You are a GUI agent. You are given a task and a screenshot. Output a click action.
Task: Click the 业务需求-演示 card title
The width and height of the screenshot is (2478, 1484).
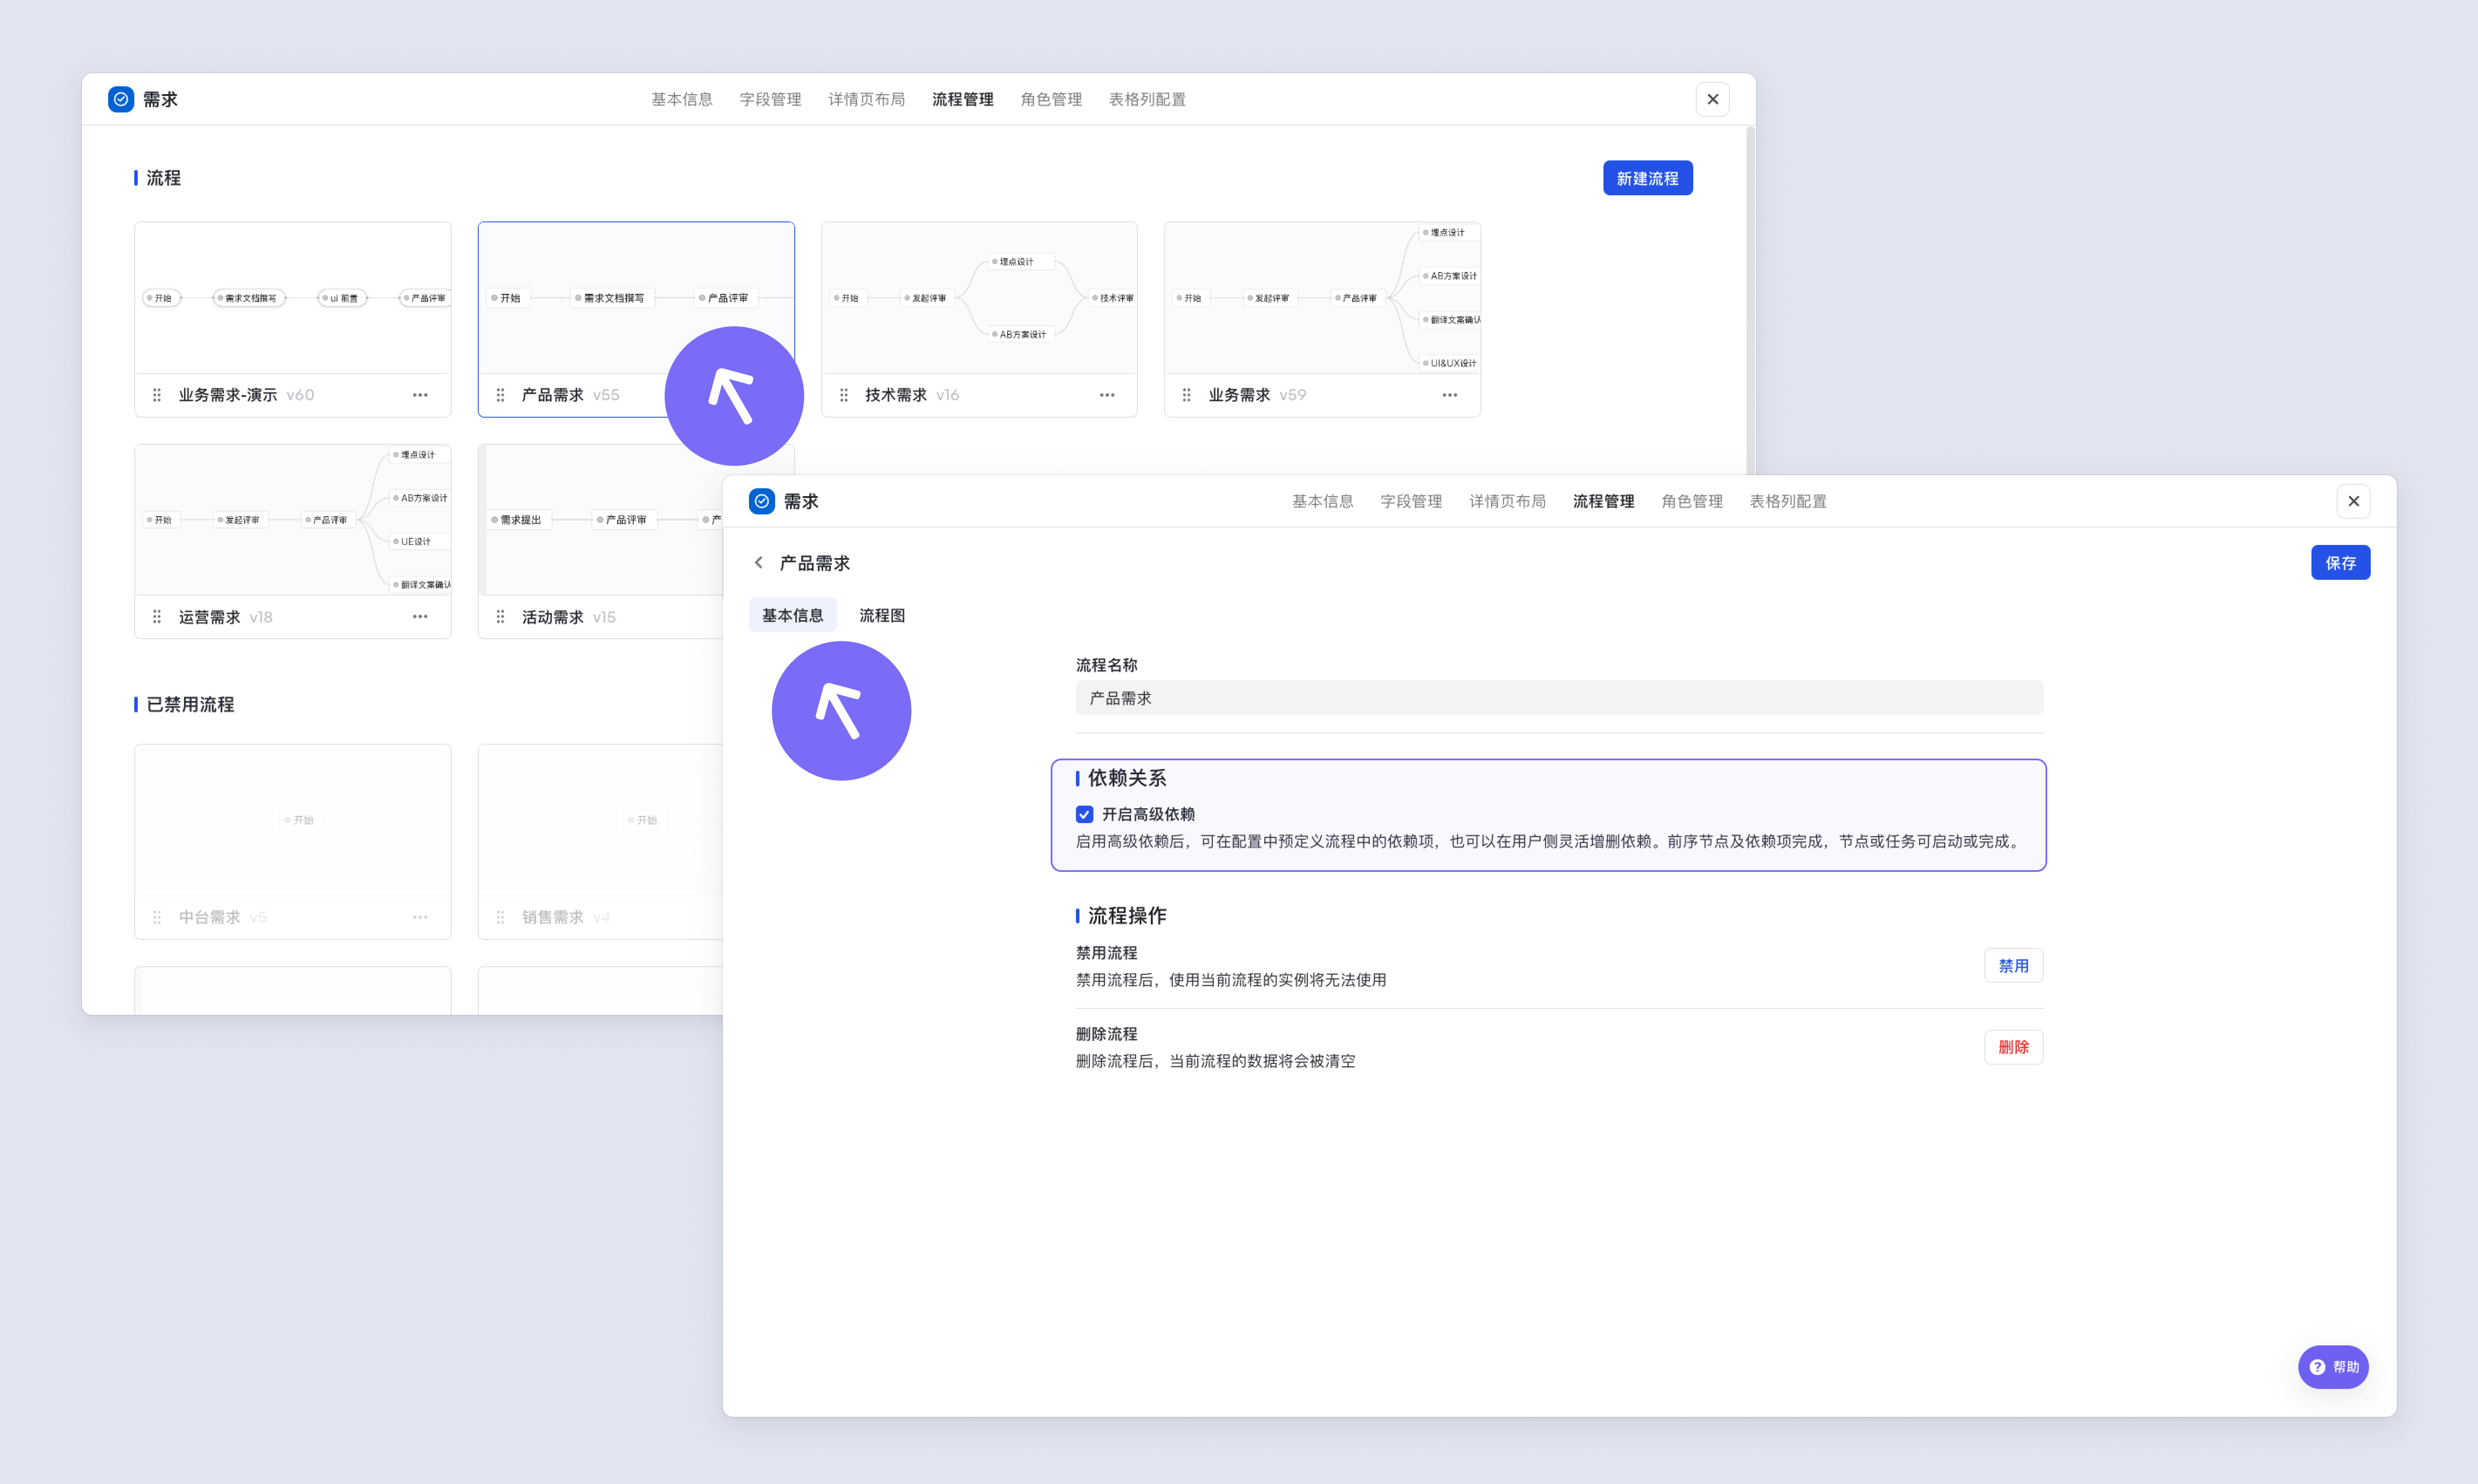pyautogui.click(x=228, y=395)
